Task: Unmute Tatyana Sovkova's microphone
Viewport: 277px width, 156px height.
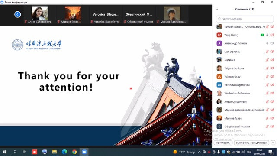Action: click(267, 68)
